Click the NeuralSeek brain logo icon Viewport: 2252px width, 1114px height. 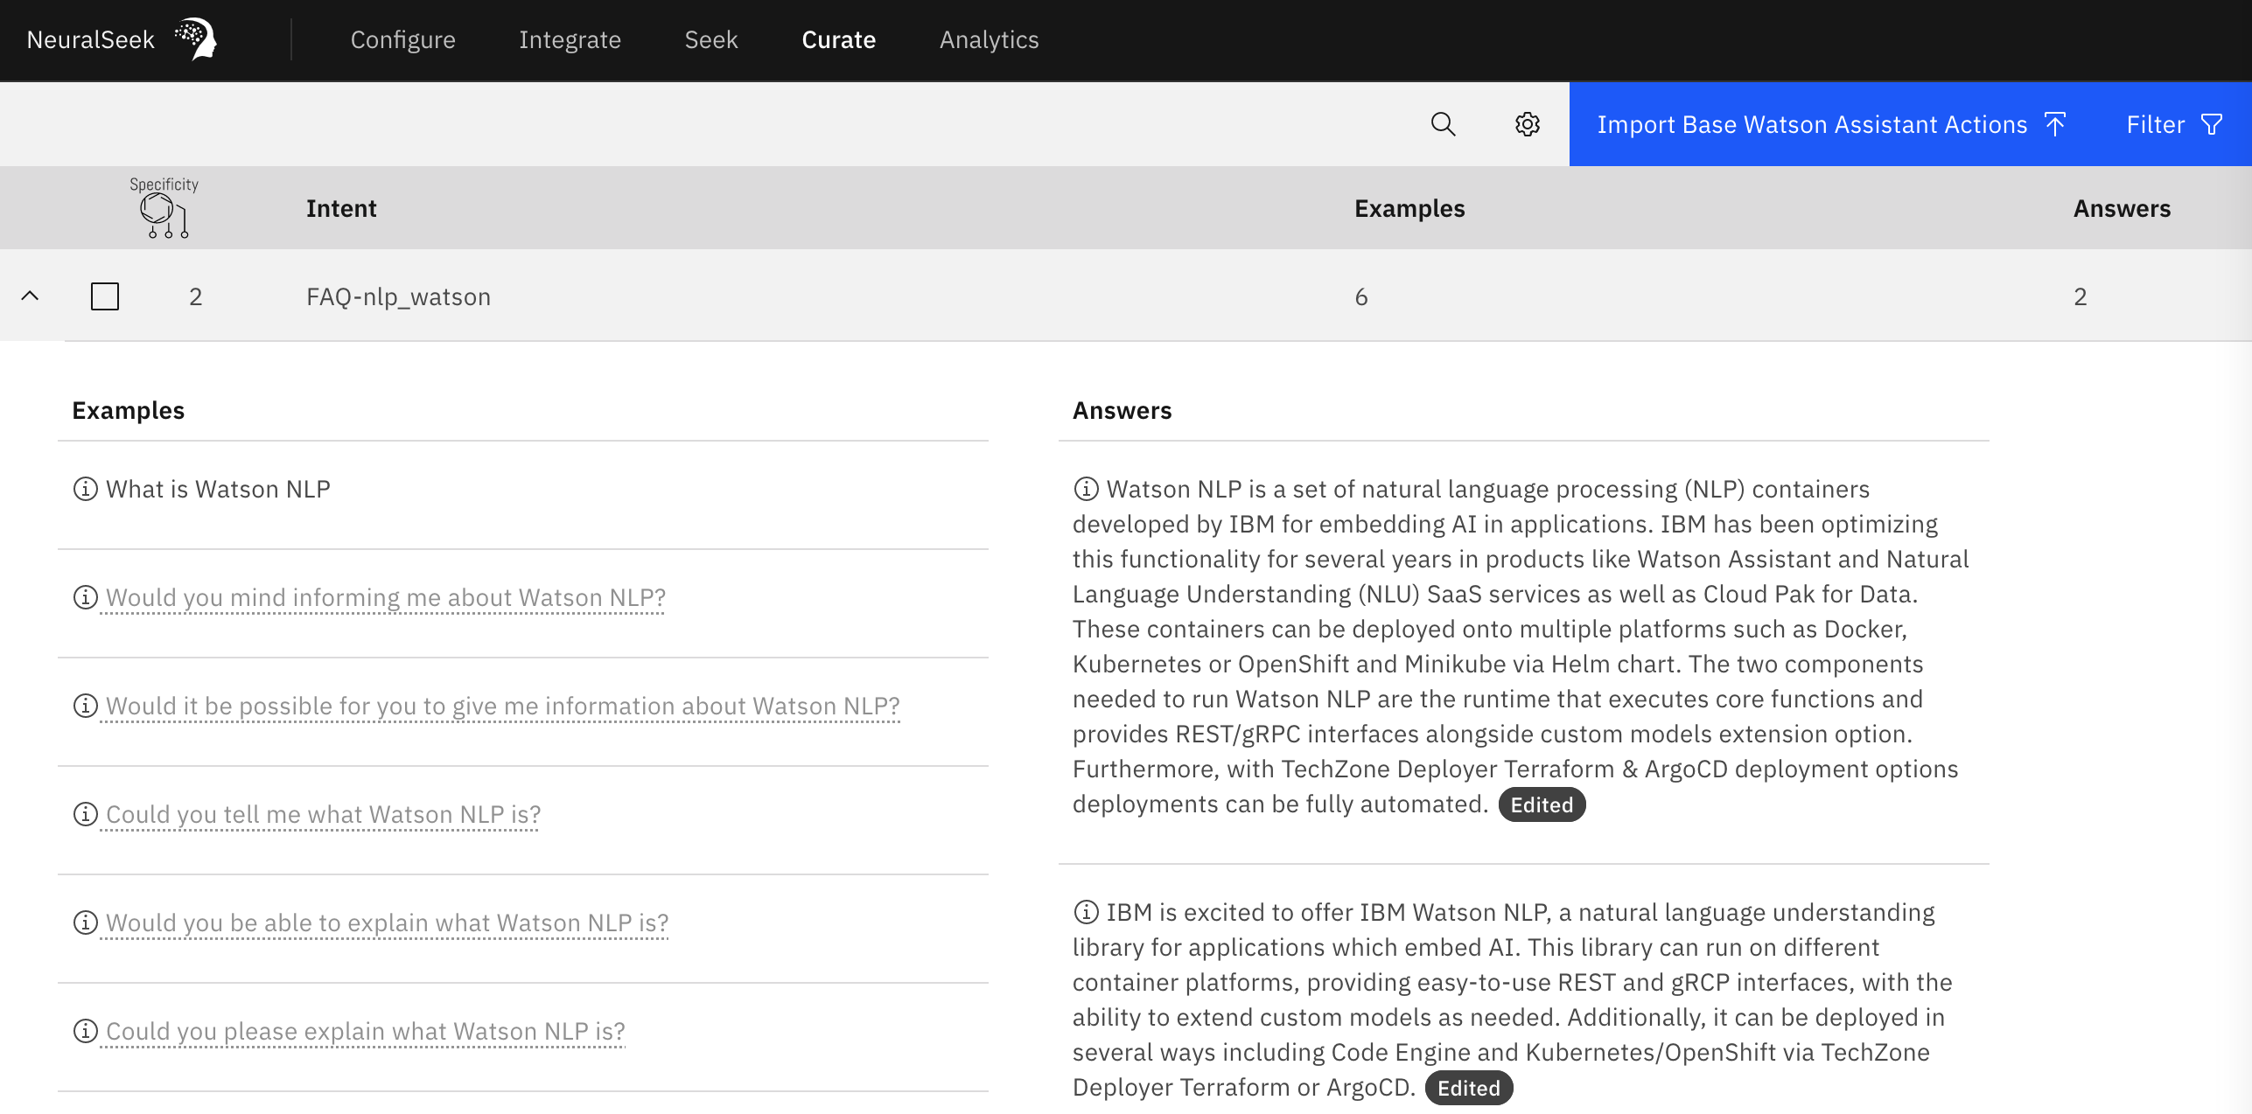(x=196, y=39)
